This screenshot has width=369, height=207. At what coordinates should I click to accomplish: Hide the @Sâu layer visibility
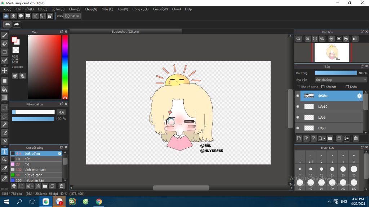pos(298,96)
